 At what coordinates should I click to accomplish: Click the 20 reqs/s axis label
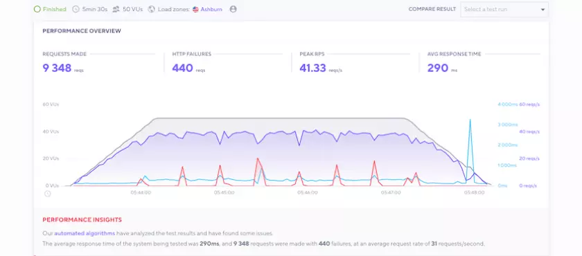(529, 158)
